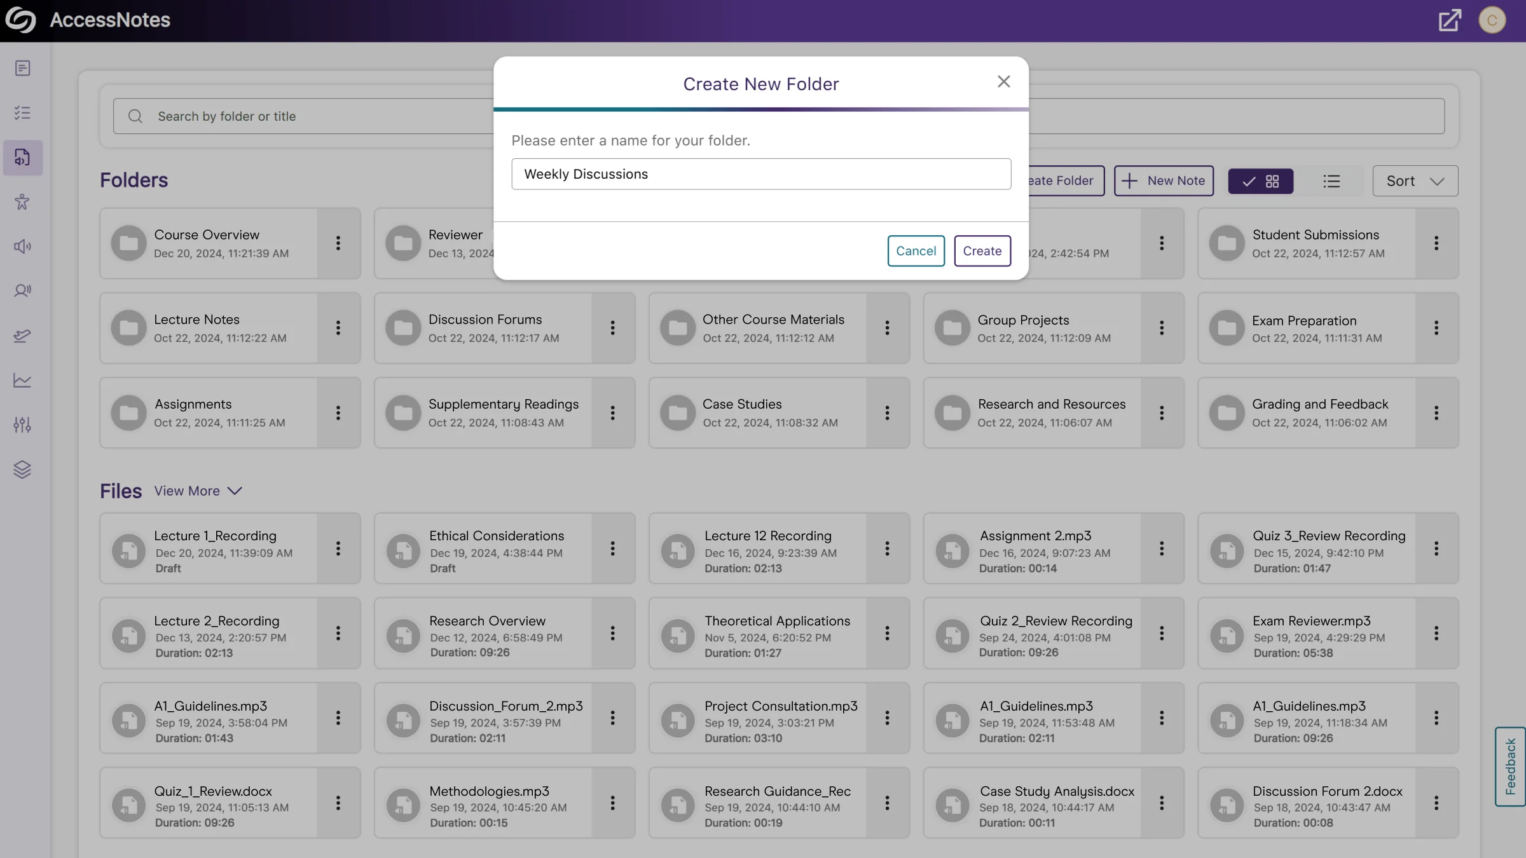Open options menu for Research Overview file
This screenshot has height=858, width=1526.
point(613,633)
